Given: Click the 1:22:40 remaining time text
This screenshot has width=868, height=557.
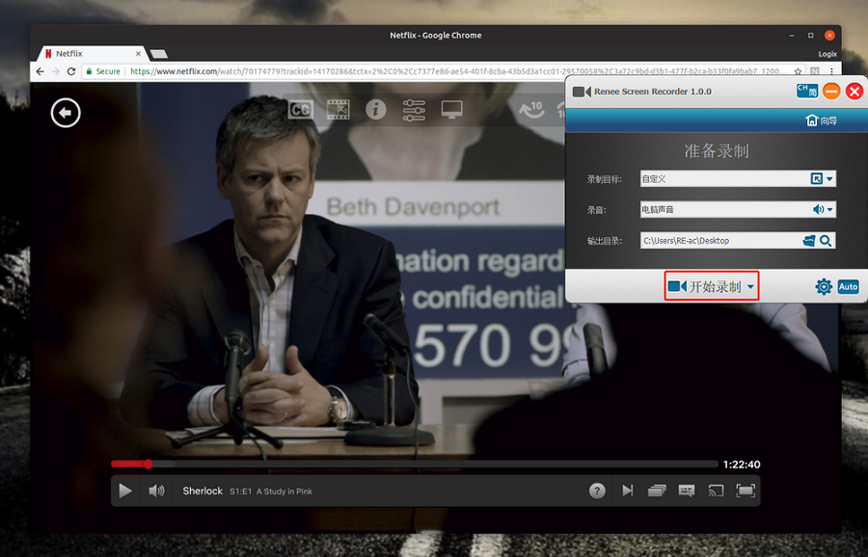Looking at the screenshot, I should 742,464.
